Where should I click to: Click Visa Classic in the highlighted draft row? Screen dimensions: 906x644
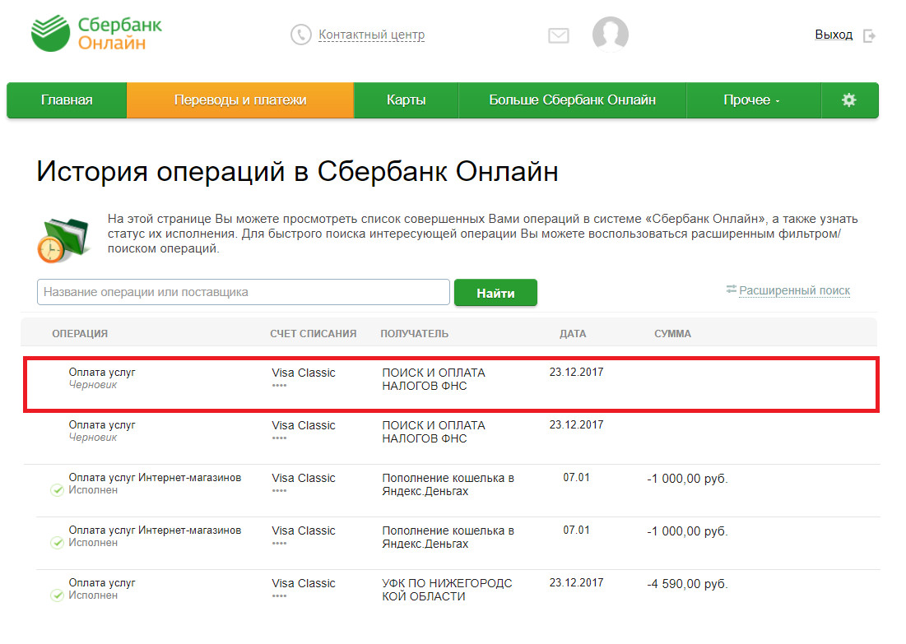[304, 373]
